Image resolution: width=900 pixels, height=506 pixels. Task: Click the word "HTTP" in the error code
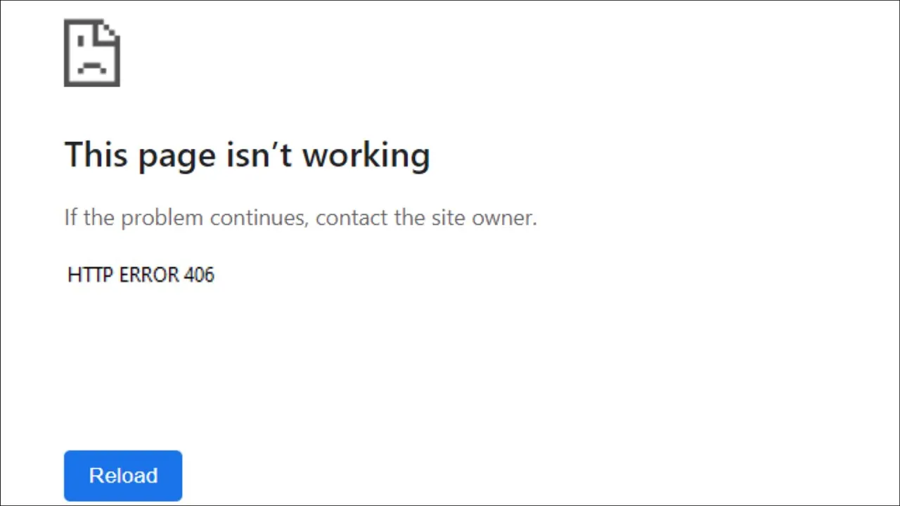click(91, 274)
